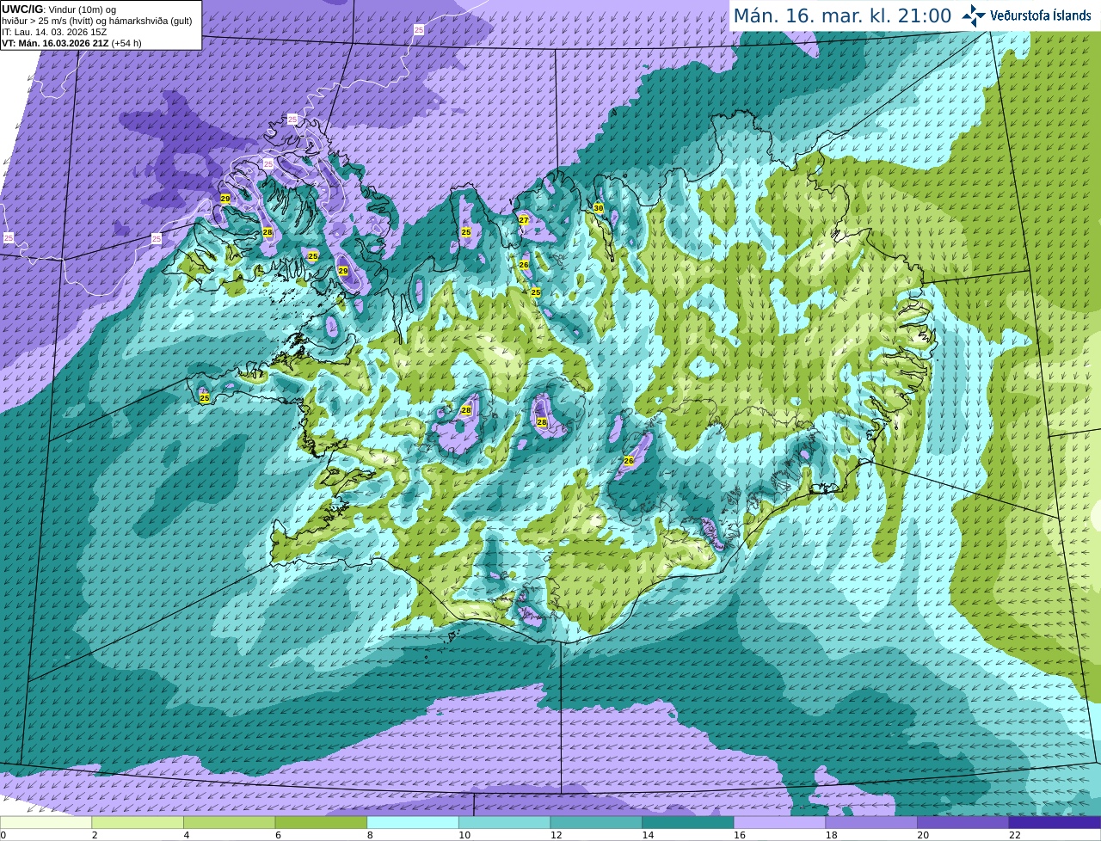The width and height of the screenshot is (1101, 841).
Task: Click the 'VT: Mán. 16.03.2026 21Z (+54 h)' line
Action: [x=71, y=43]
